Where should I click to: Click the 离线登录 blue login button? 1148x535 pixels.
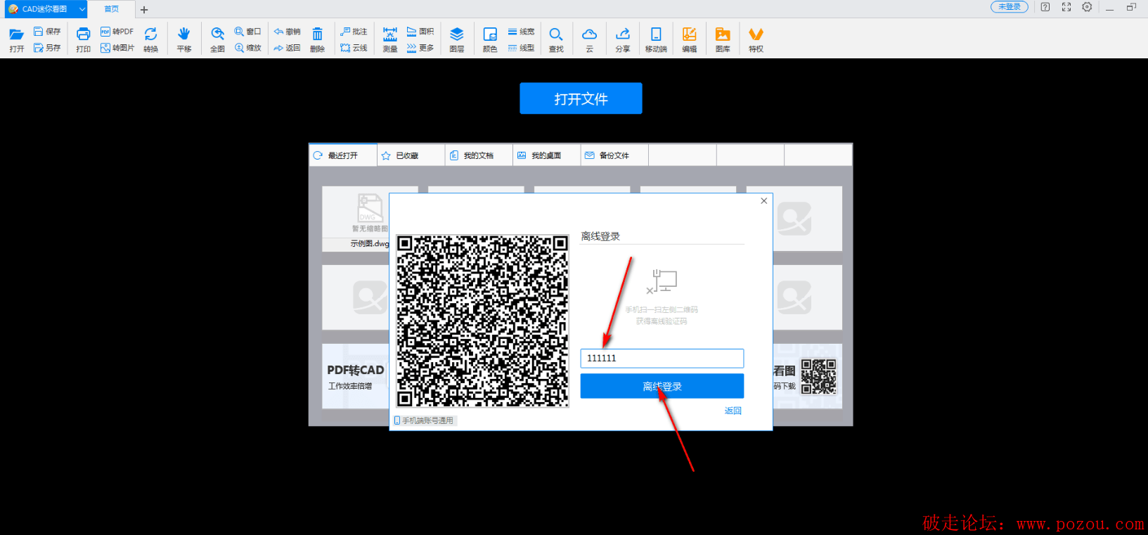(x=662, y=386)
